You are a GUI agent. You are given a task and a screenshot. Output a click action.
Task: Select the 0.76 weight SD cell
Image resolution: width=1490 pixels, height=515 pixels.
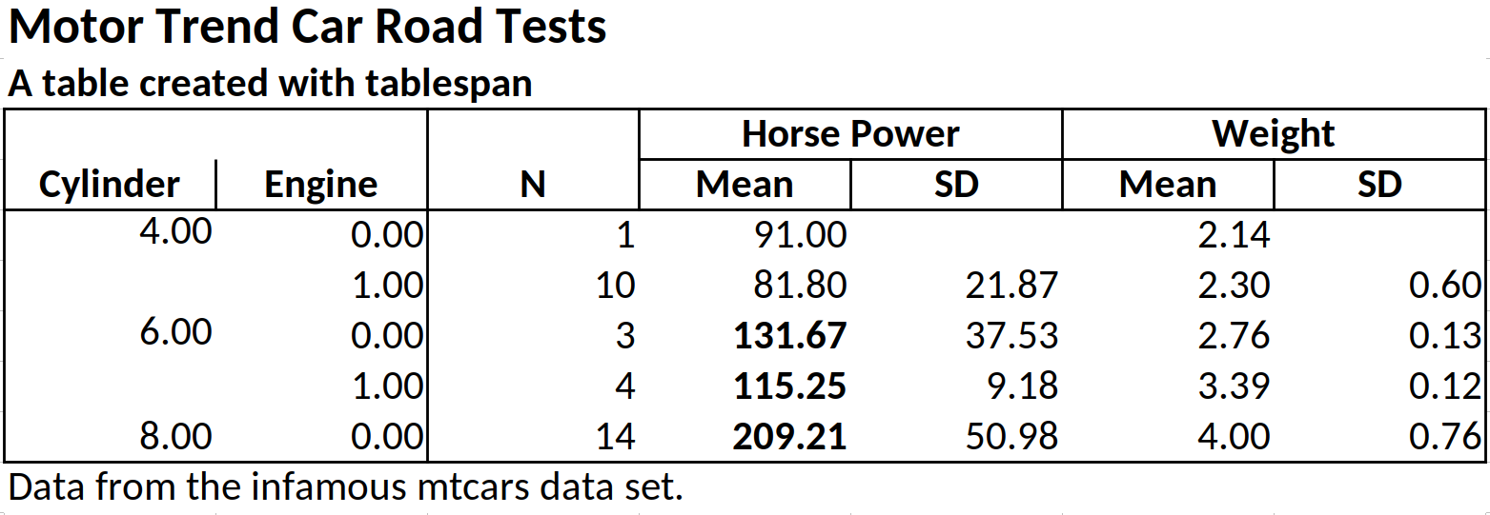pyautogui.click(x=1444, y=436)
